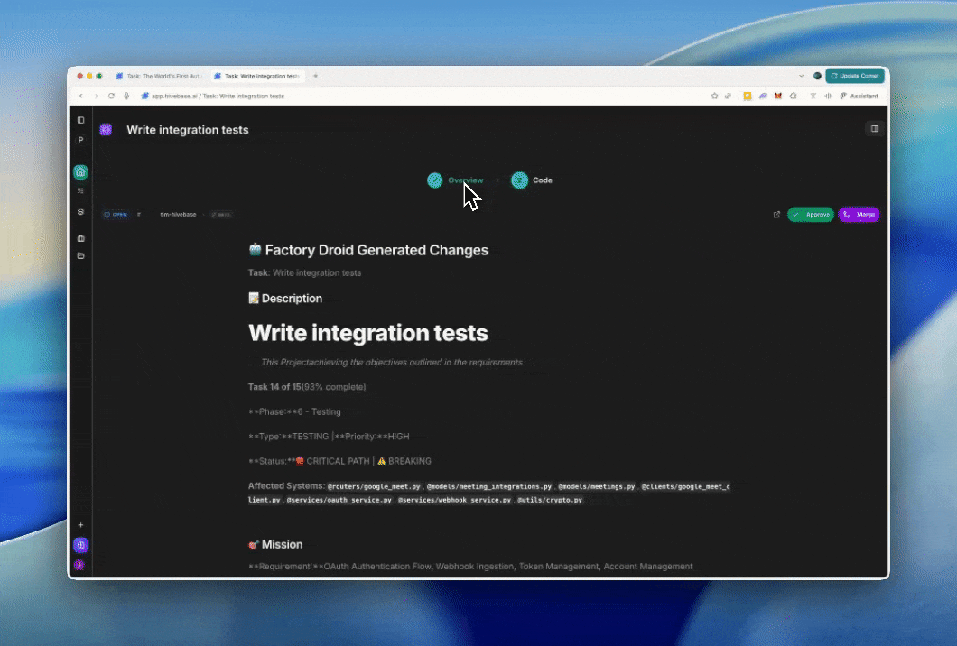Screen dimensions: 957x646
Task: Open the P workspace switcher
Action: 80,140
